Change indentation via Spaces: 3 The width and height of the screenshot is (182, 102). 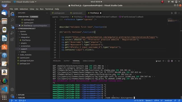(x=149, y=101)
